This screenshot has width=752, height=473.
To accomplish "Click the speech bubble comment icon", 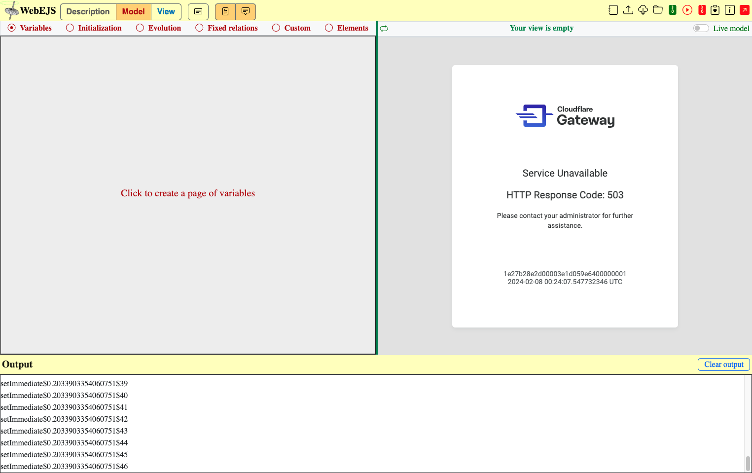I will click(246, 11).
